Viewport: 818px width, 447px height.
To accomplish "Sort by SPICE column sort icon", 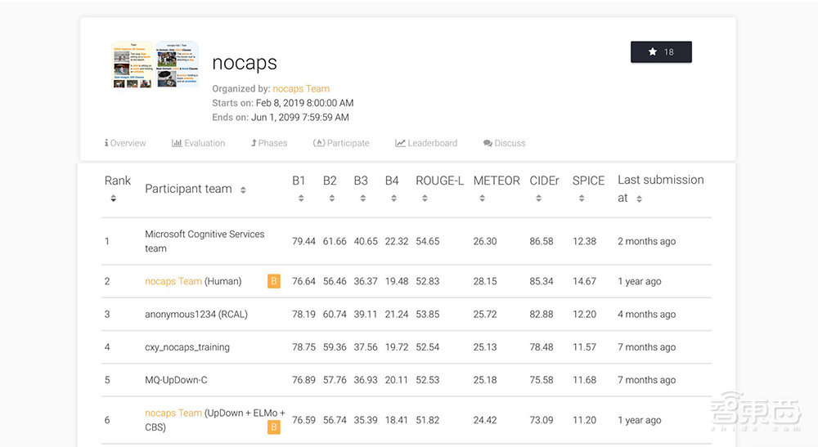I will 581,199.
